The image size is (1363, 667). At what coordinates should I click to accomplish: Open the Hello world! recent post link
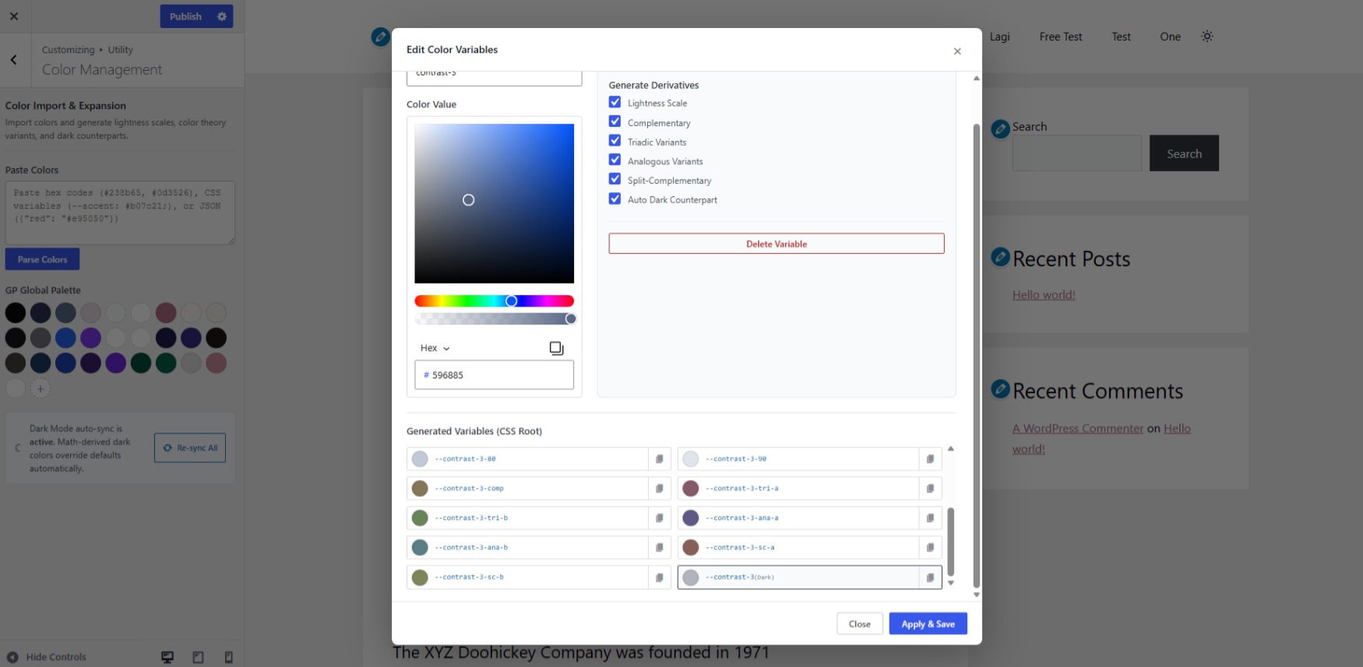point(1044,295)
